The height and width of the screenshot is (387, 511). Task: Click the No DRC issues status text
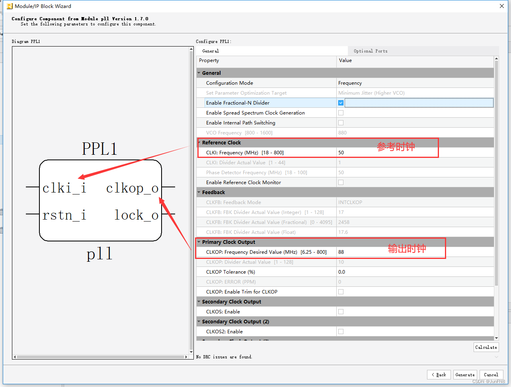(x=224, y=357)
